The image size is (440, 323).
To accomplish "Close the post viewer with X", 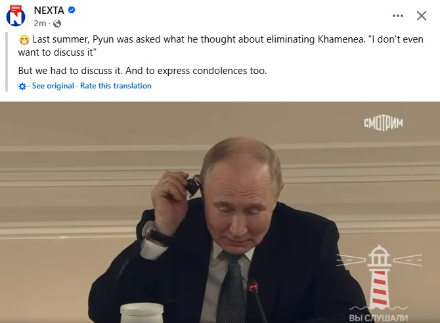I will coord(422,16).
